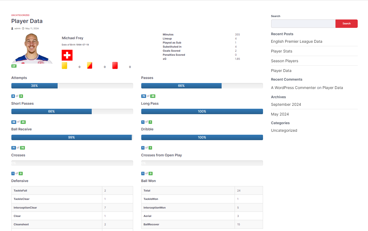Image resolution: width=368 pixels, height=231 pixels.
Task: Click the Swiss flag icon
Action: click(x=67, y=55)
